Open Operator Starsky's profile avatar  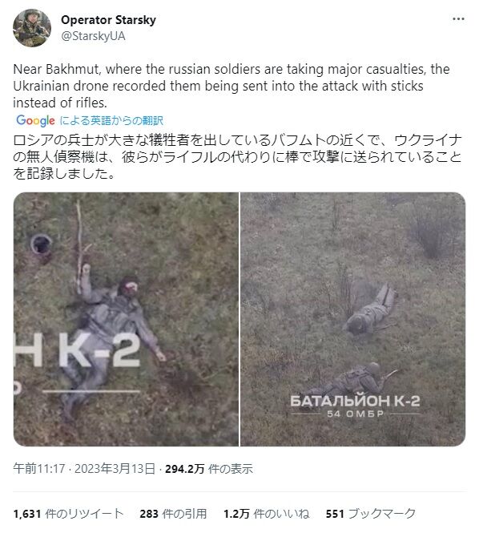click(32, 28)
